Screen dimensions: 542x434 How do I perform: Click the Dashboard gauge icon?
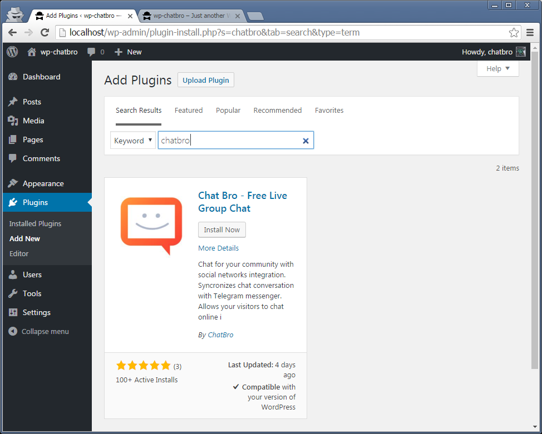pos(13,77)
